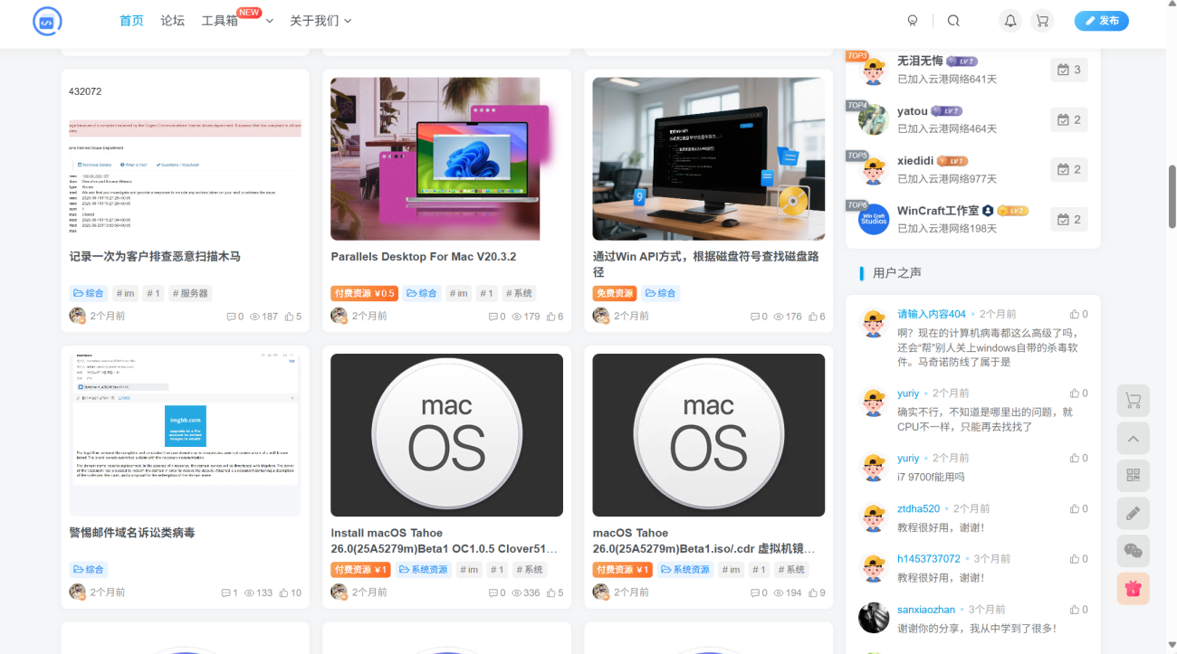Like the Parallels Desktop post
Screen dimensions: 1177x654
[554, 317]
